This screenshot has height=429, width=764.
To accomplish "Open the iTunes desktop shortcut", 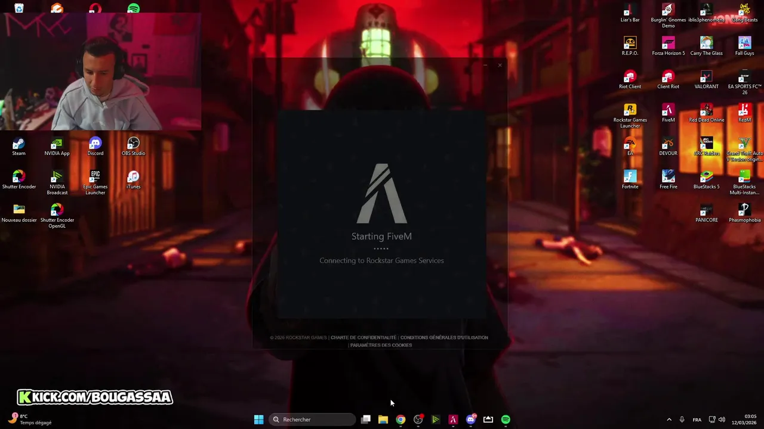I will coord(133,179).
